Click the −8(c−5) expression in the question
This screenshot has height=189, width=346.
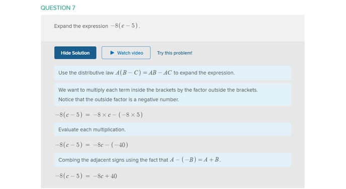124,26
